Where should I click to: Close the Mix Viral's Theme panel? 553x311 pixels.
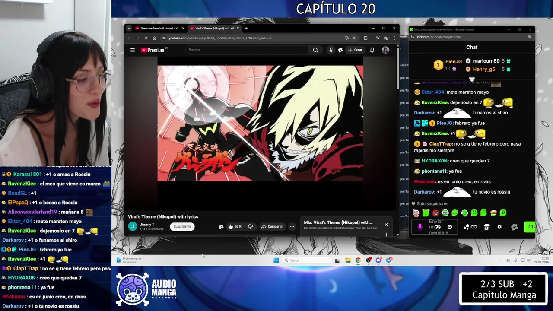pos(386,225)
